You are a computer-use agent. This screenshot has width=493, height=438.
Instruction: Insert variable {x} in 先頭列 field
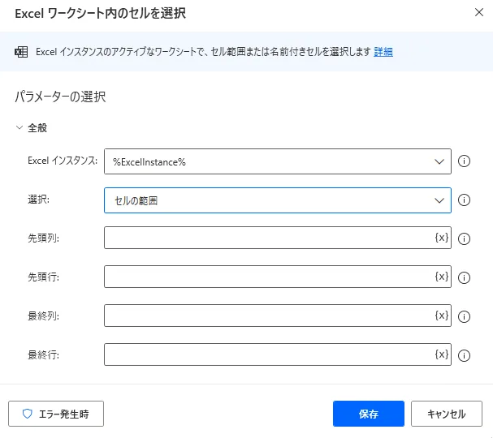[441, 238]
